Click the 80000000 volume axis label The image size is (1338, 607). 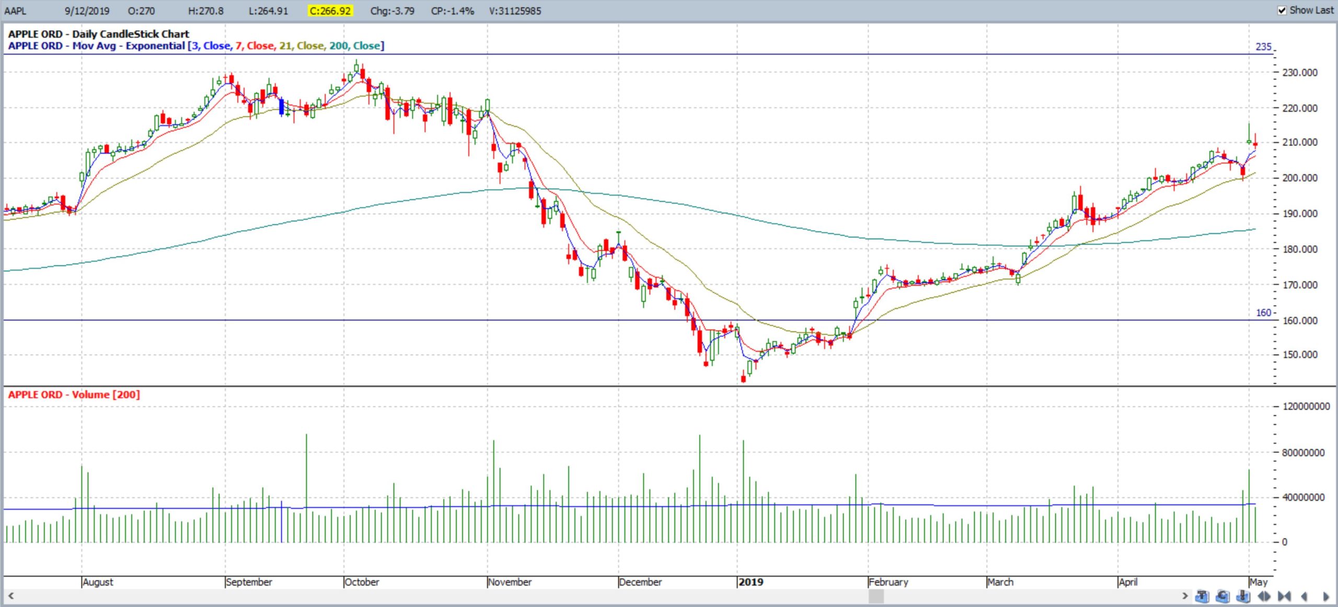(x=1304, y=453)
